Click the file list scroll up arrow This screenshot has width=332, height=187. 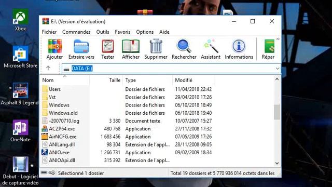[x=277, y=79]
